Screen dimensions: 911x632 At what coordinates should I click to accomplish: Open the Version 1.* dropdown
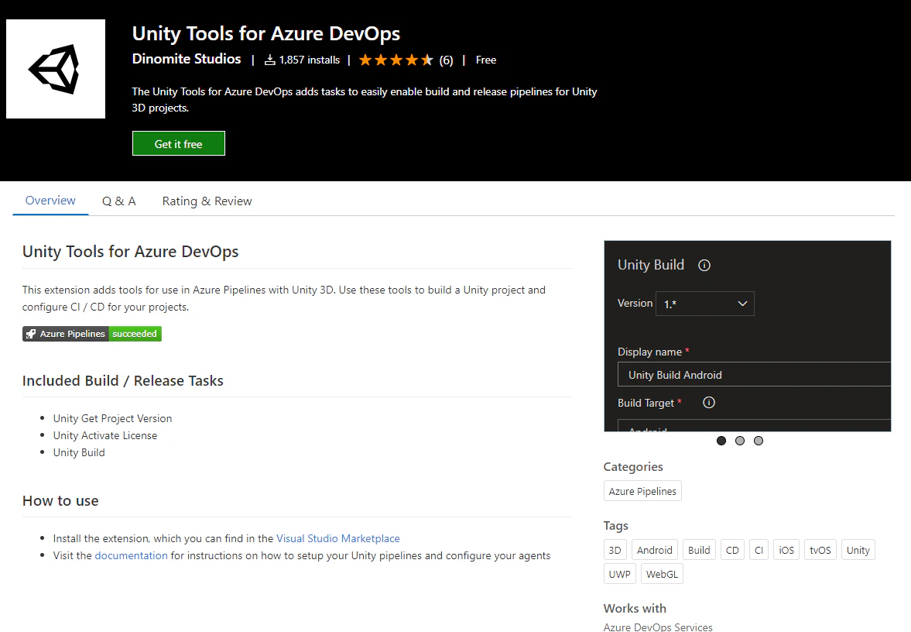point(705,304)
